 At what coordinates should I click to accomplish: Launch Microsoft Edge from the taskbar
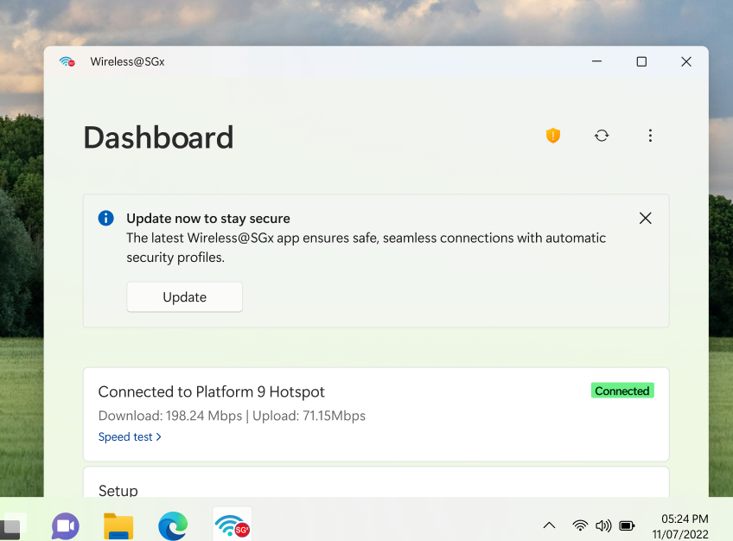pos(173,526)
